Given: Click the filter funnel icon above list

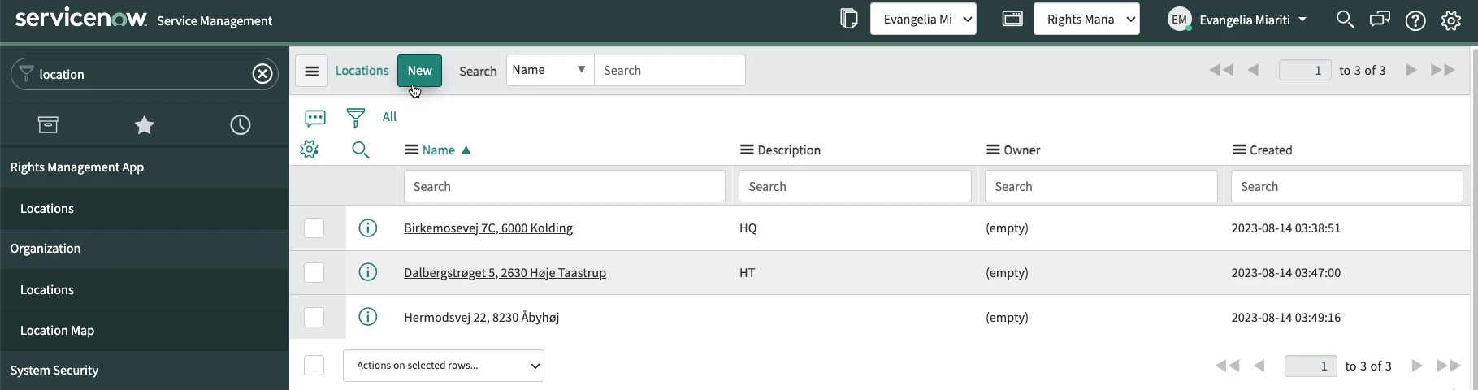Looking at the screenshot, I should (x=355, y=118).
